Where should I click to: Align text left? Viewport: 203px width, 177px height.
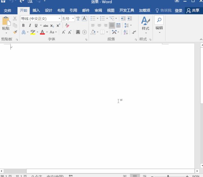tap(93, 25)
